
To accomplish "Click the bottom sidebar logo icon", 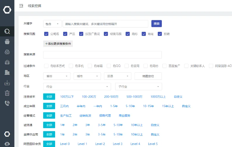I will (x=7, y=134).
